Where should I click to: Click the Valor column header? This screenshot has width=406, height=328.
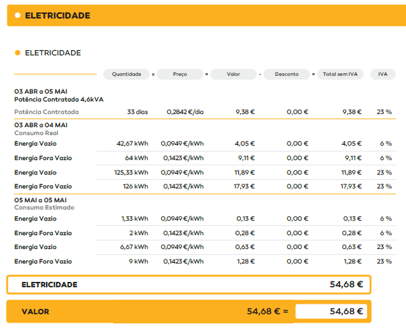(233, 74)
